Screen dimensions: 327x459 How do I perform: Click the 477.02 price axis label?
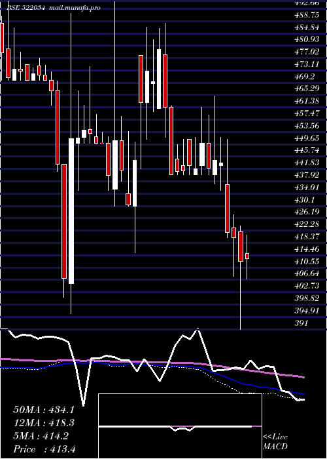(307, 52)
